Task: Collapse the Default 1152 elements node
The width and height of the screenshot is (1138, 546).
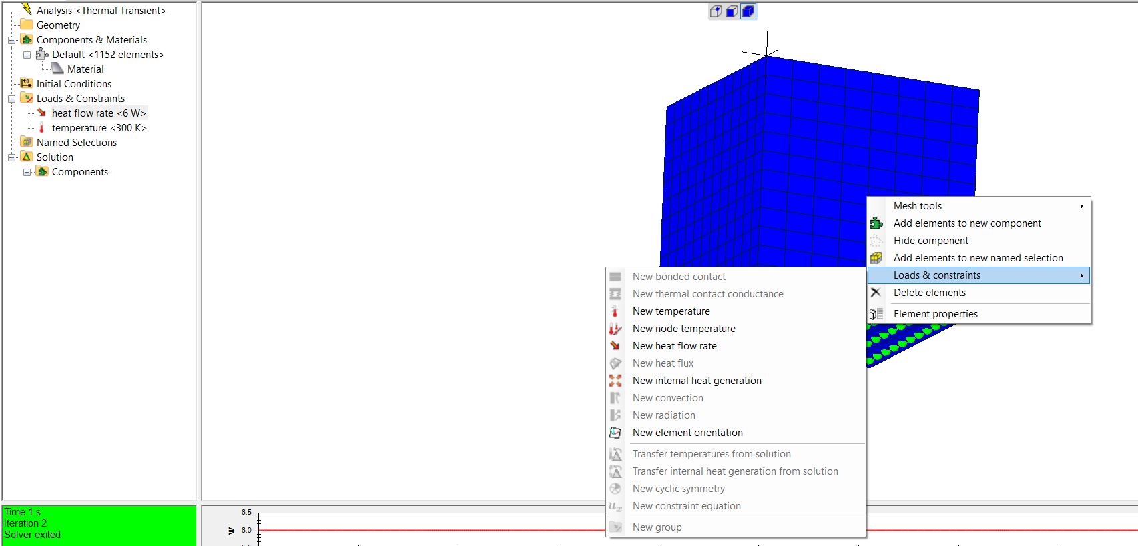Action: pyautogui.click(x=27, y=55)
